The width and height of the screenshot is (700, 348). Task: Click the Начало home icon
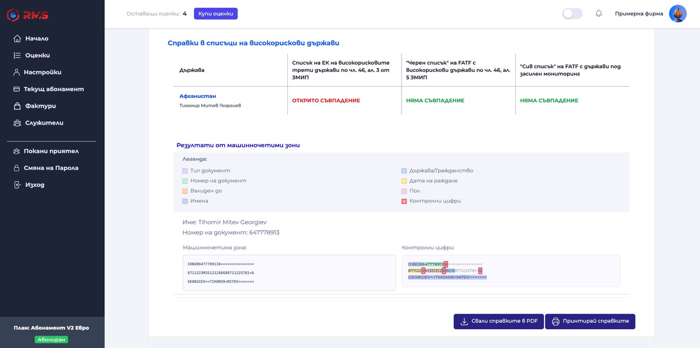(17, 38)
